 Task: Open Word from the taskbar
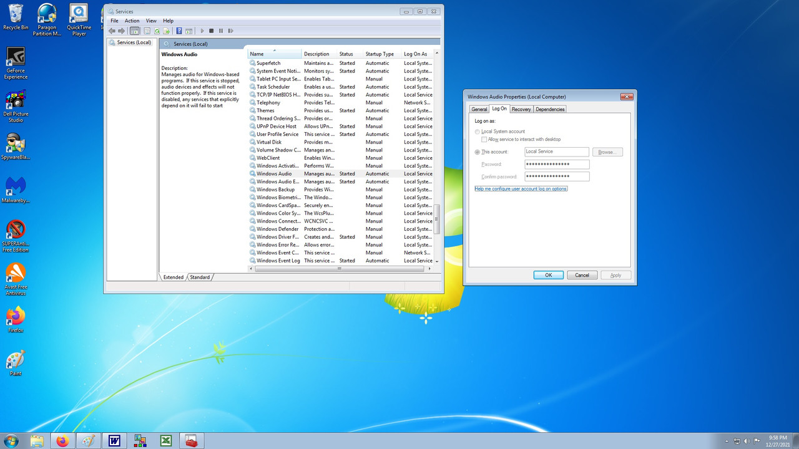[x=114, y=441]
